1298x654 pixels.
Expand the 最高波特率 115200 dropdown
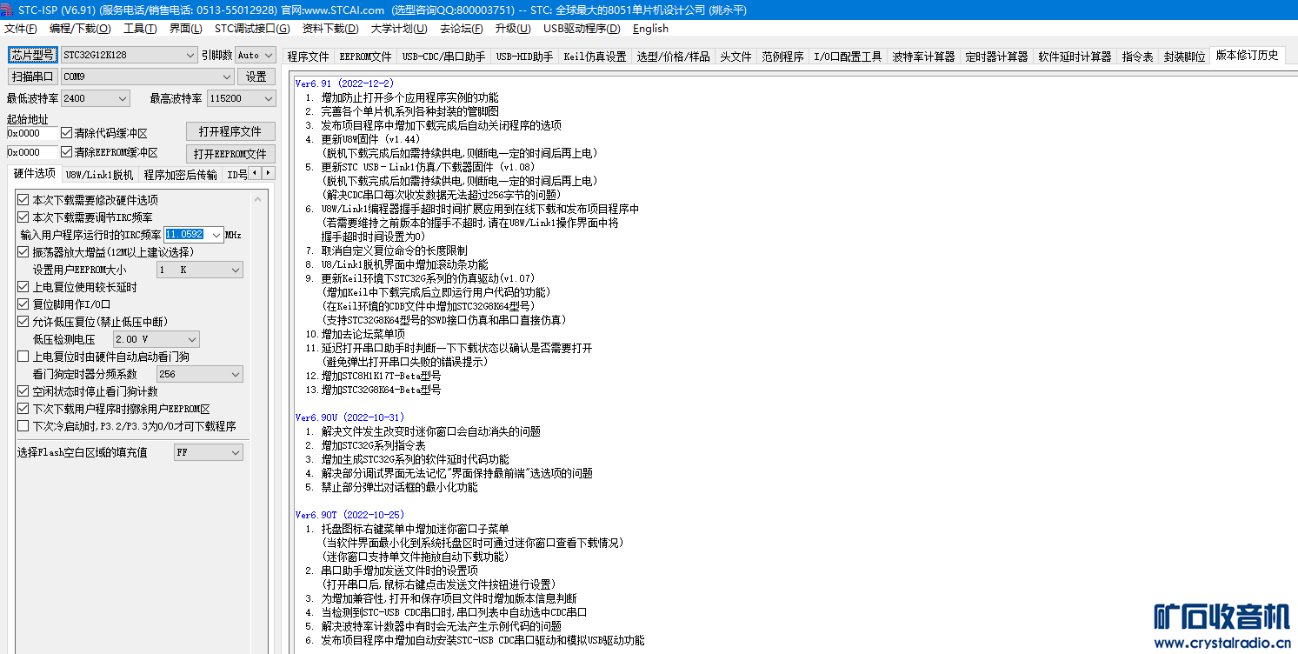pyautogui.click(x=241, y=98)
